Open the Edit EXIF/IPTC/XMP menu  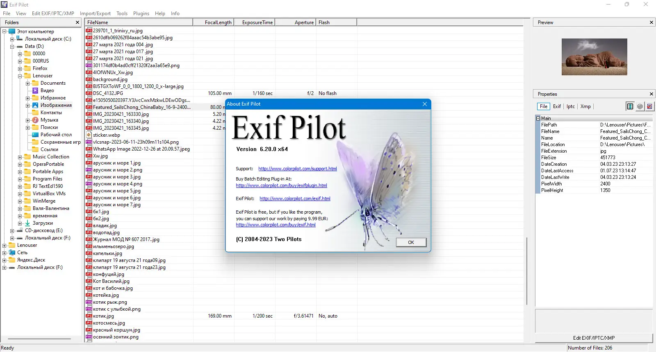click(53, 14)
